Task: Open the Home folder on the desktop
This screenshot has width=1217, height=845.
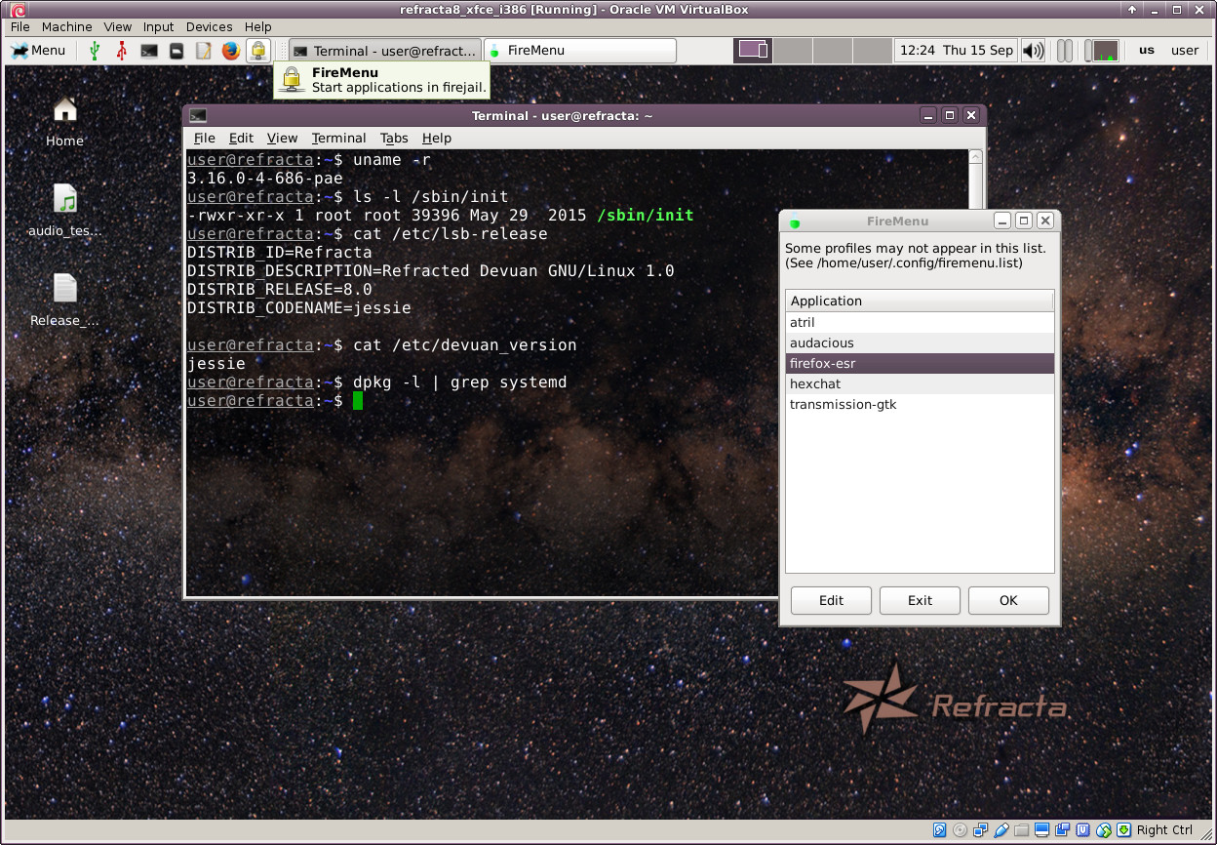Action: tap(64, 120)
